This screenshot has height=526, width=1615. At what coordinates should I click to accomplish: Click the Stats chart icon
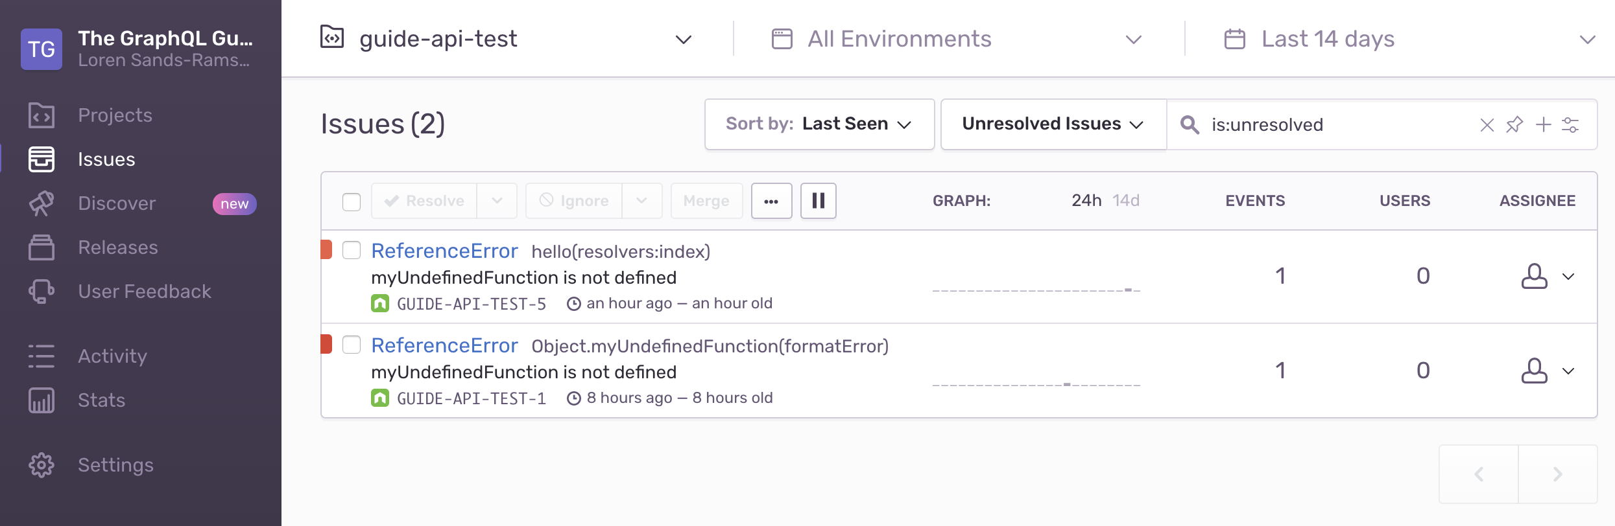tap(42, 400)
